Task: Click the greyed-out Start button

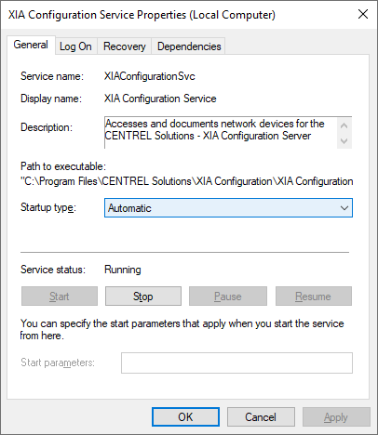Action: click(x=60, y=297)
